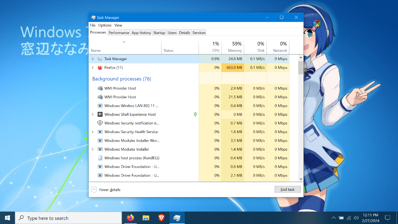The height and width of the screenshot is (224, 398).
Task: Open Firefox from the taskbar
Action: [x=130, y=218]
